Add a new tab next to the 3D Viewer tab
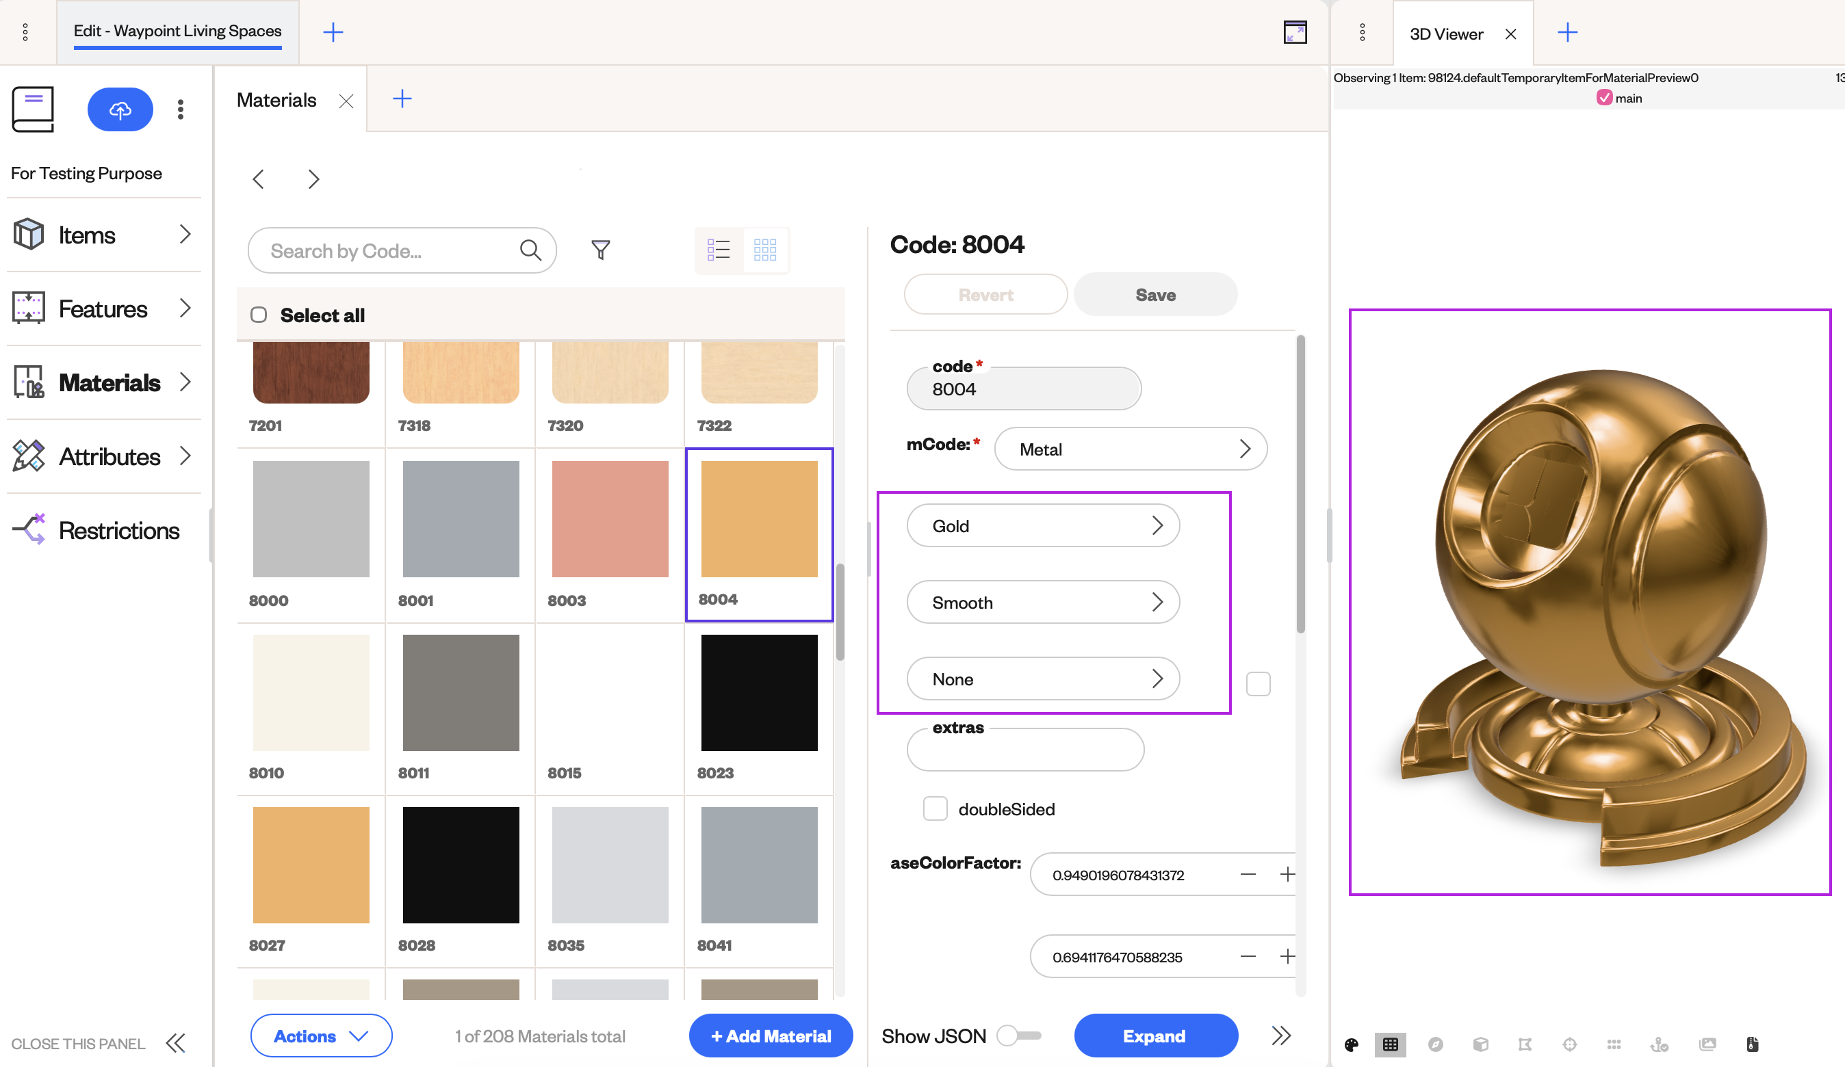This screenshot has width=1845, height=1067. click(x=1568, y=32)
